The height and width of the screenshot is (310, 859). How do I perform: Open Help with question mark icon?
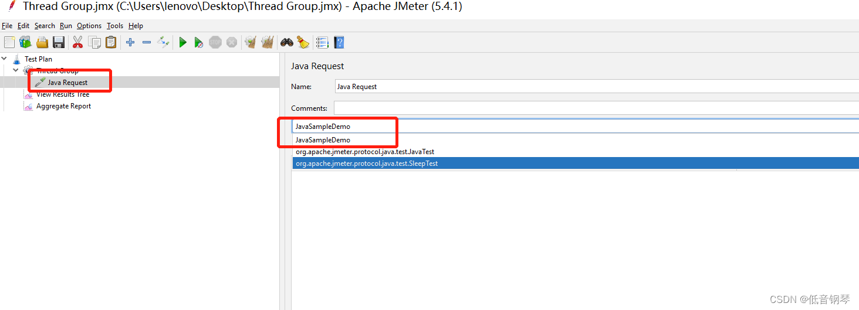tap(339, 42)
